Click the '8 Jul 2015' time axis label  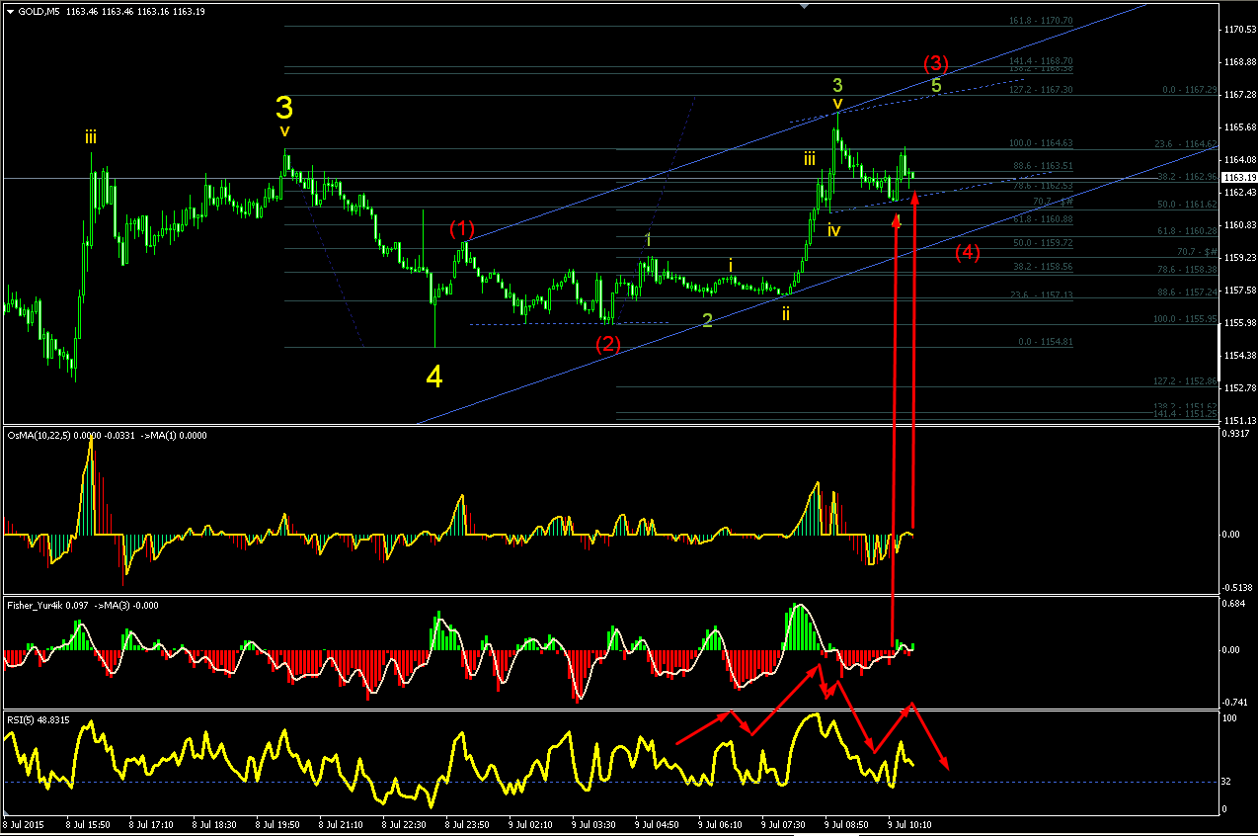(x=23, y=823)
